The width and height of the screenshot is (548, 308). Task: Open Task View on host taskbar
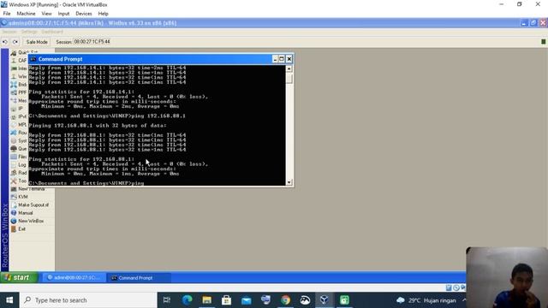click(167, 300)
